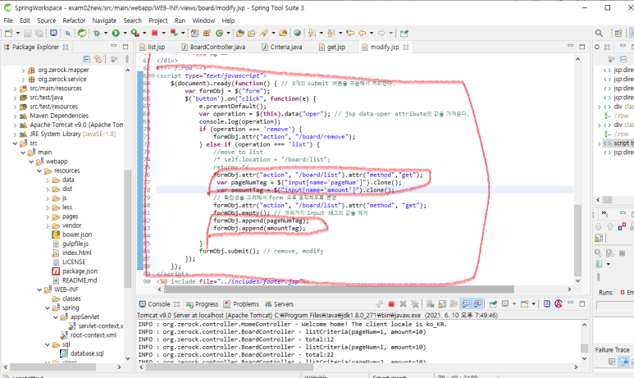Open dropdown arrow next to Debug button
The height and width of the screenshot is (378, 634).
[x=106, y=33]
